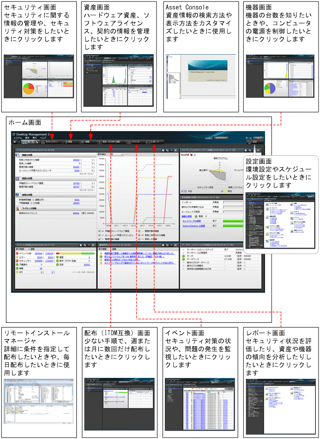Click help icon in イベントの状況 panel header
The width and height of the screenshot is (320, 439).
pos(81,245)
